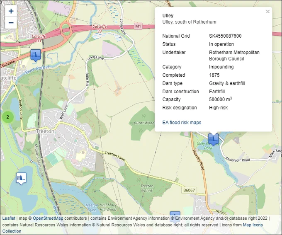The image size is (282, 235).
Task: Click the Well Lane road label
Action: point(64,112)
